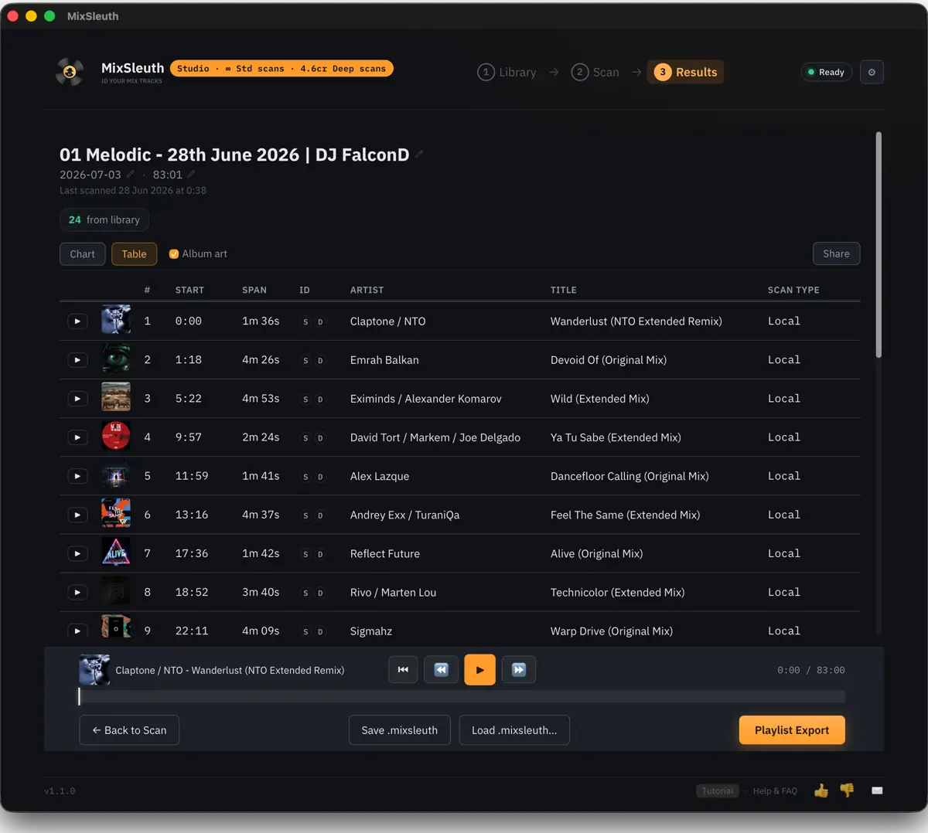
Task: Sort by SCAN TYPE column header
Action: tap(793, 290)
